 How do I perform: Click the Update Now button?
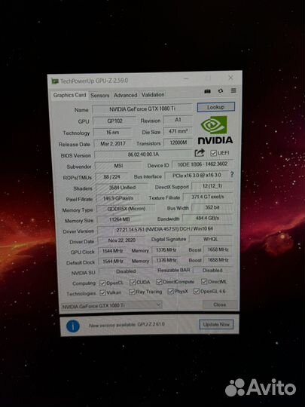(x=216, y=324)
